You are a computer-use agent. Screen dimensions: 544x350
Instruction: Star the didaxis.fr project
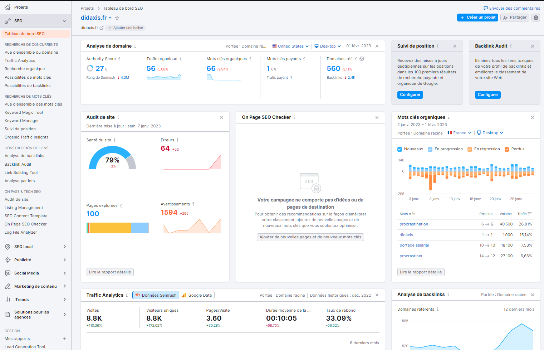[x=117, y=18]
